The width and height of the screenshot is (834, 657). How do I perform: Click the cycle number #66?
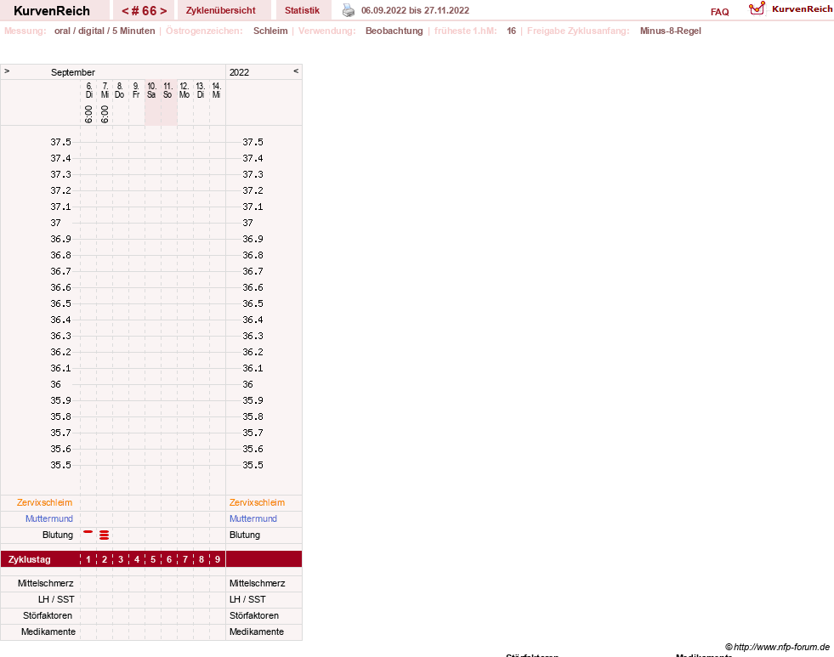coord(145,11)
